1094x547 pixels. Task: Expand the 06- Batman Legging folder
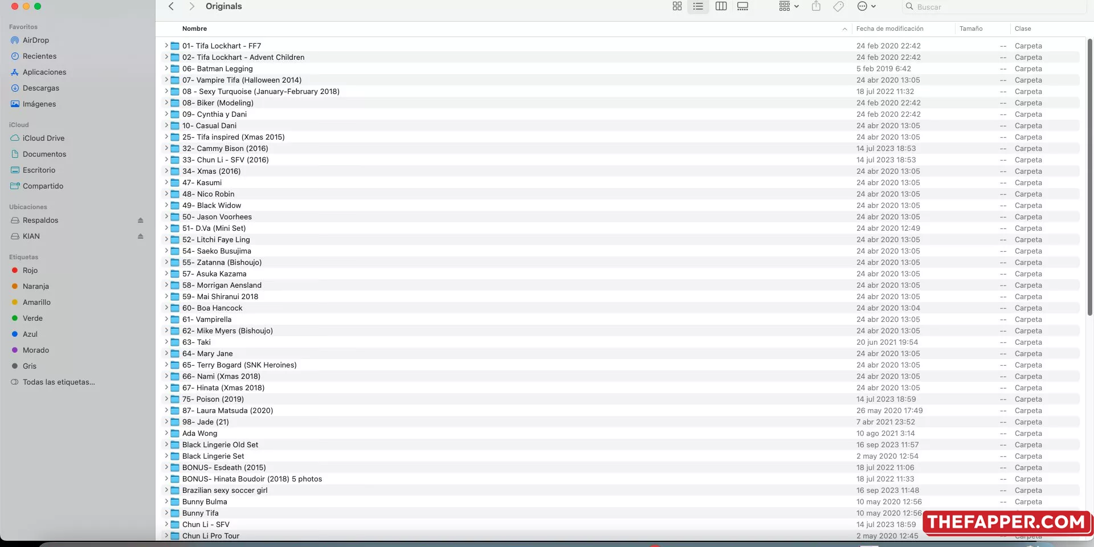tap(166, 68)
